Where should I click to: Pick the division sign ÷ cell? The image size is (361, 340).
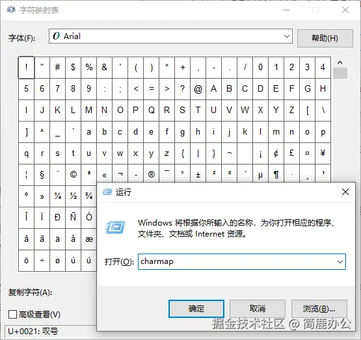(x=42, y=261)
